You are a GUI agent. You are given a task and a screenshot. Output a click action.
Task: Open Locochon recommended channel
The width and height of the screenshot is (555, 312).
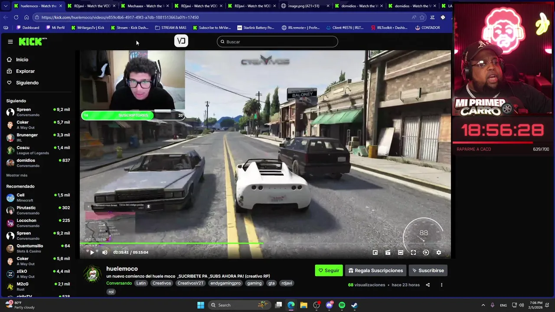coord(38,223)
